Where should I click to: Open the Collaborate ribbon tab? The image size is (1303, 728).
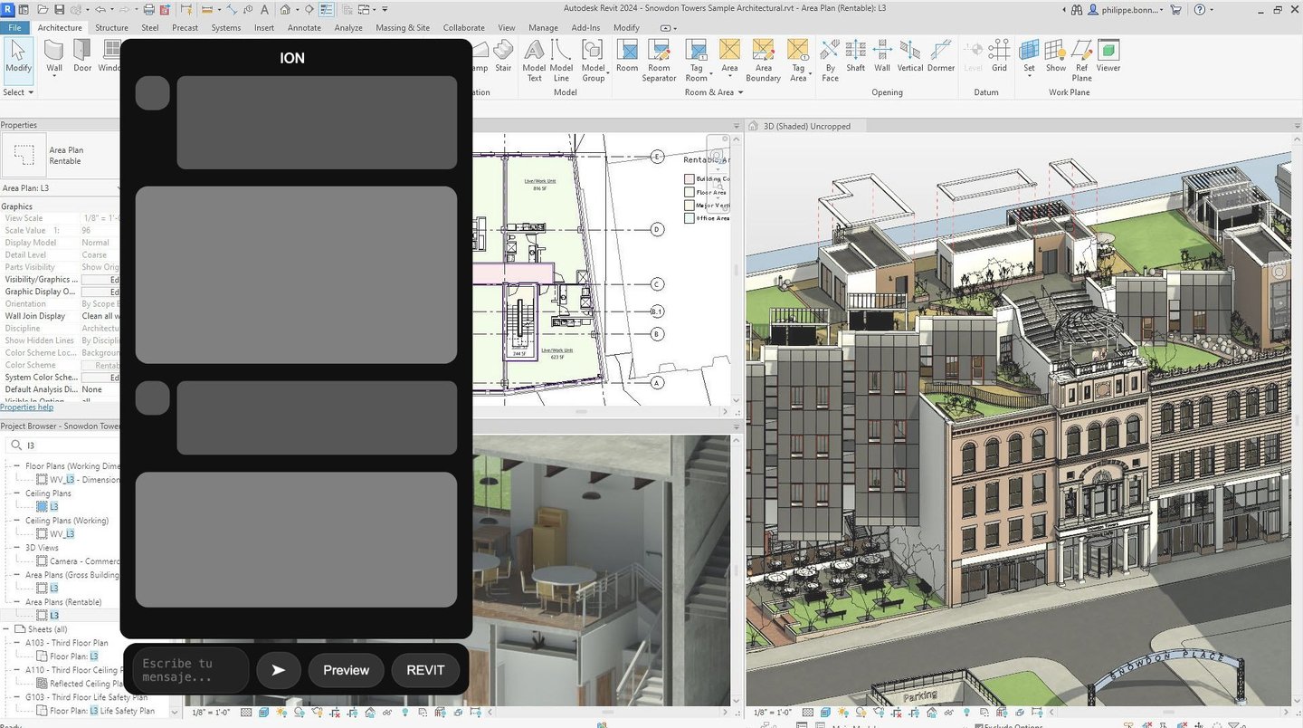click(463, 28)
